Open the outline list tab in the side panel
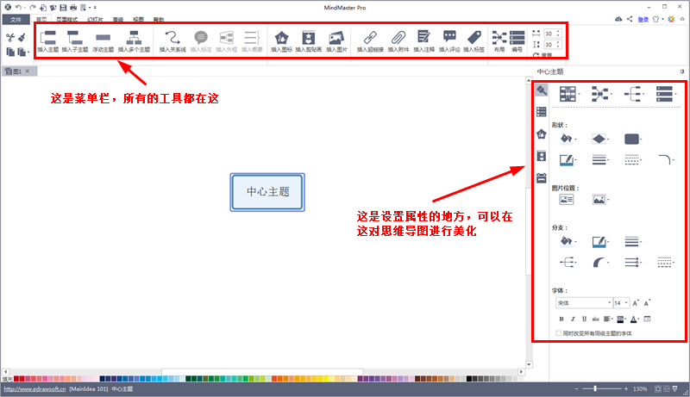Viewport: 690px width, 397px height. (542, 112)
